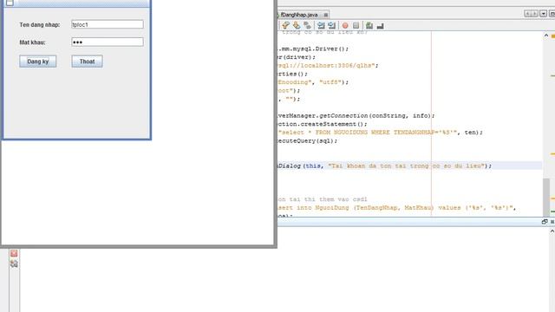Maximize the editor window with the top-right icon
The image size is (555, 312).
point(552,14)
